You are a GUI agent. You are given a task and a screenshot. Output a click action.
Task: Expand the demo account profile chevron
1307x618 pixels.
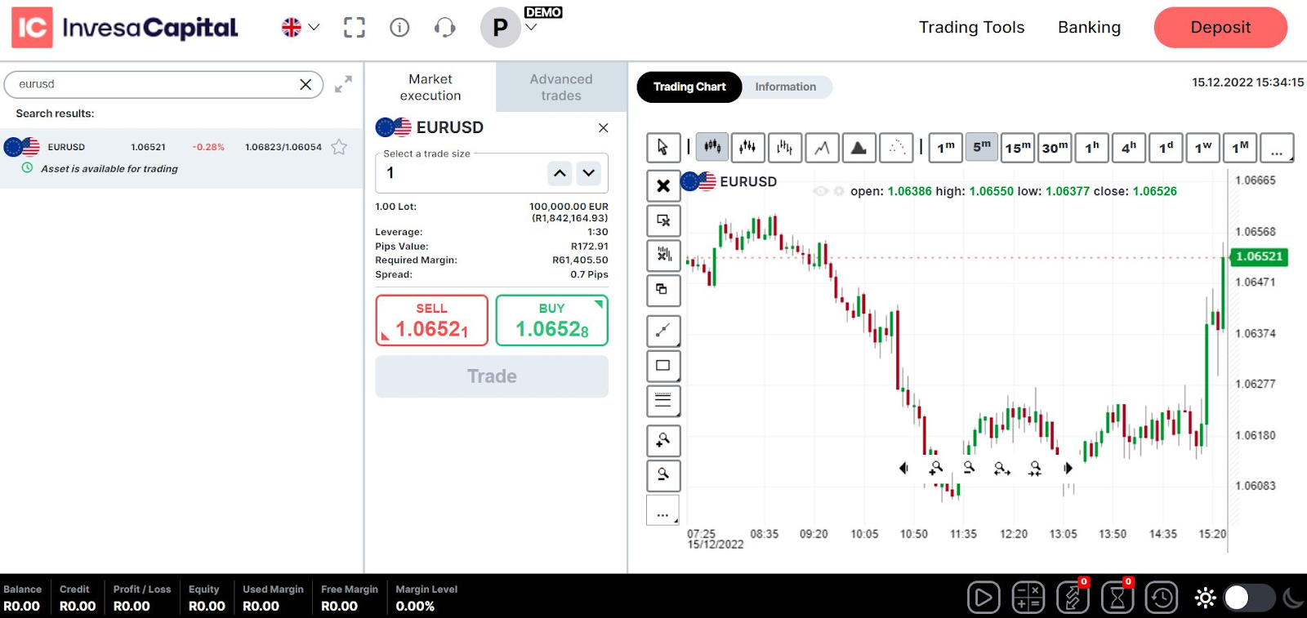pos(531,28)
